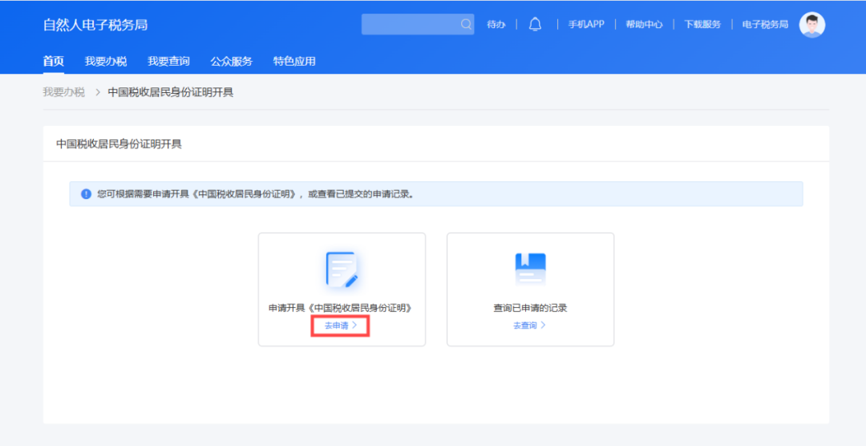Viewport: 866px width, 446px height.
Task: Open the 我要查询 menu
Action: click(x=168, y=61)
